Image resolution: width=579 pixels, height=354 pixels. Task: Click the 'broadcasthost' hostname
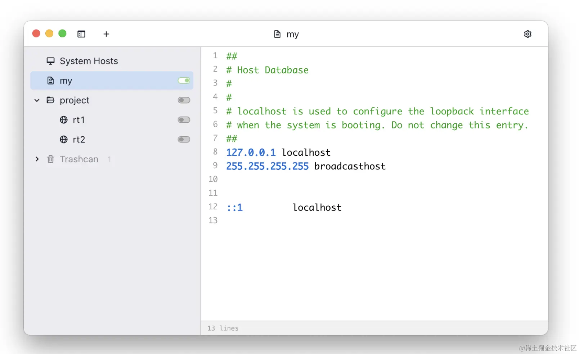350,166
